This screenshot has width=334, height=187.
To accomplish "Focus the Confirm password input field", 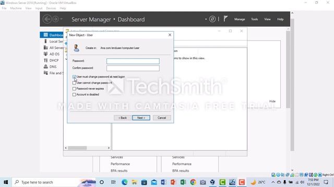I will [x=133, y=68].
